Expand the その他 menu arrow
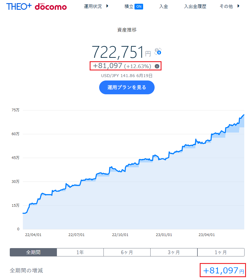 coord(239,6)
